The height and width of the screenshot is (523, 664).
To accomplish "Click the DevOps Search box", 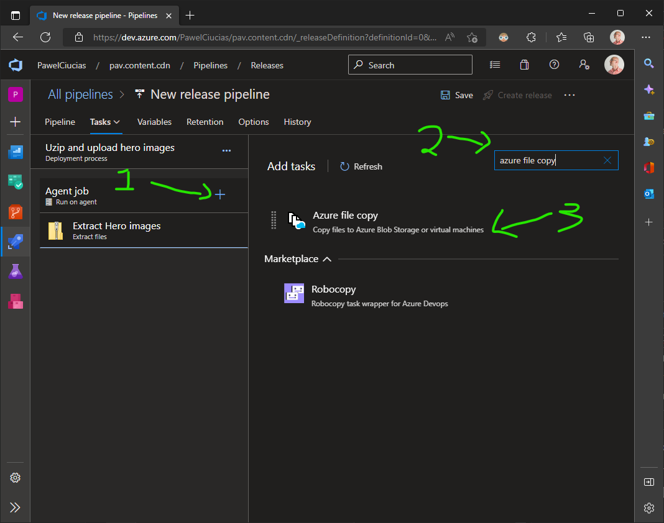I will point(410,65).
